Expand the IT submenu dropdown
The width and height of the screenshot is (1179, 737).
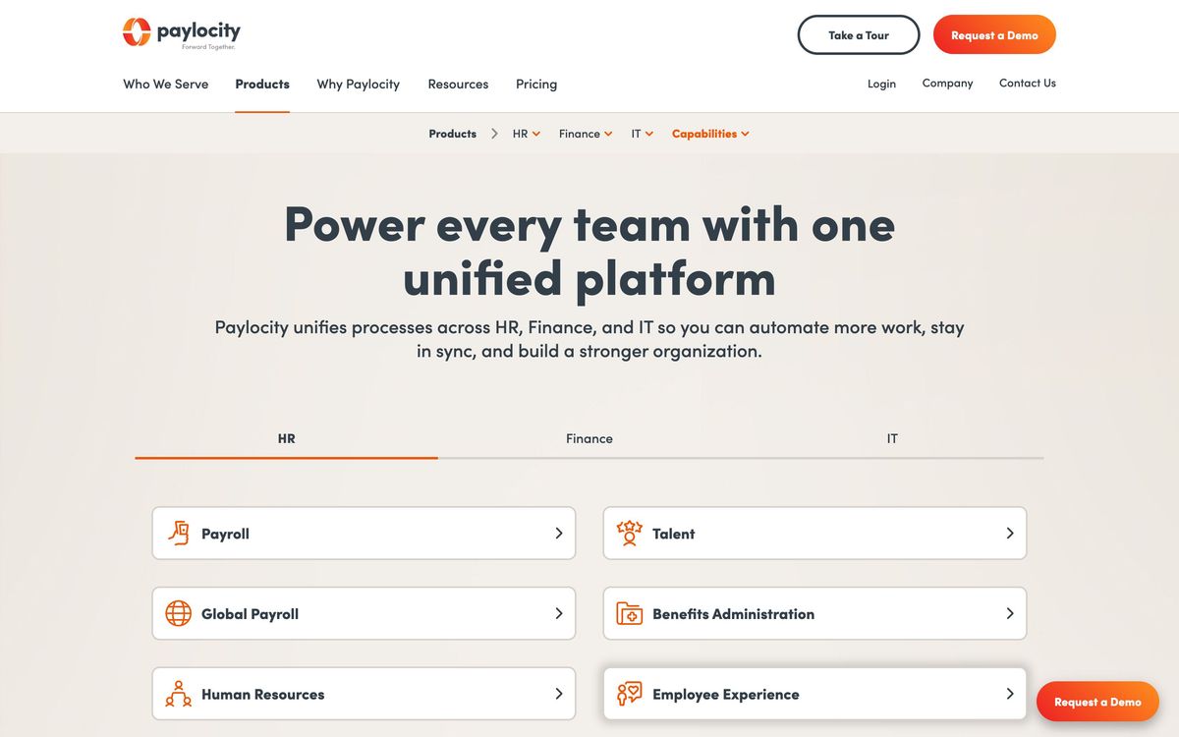(643, 134)
